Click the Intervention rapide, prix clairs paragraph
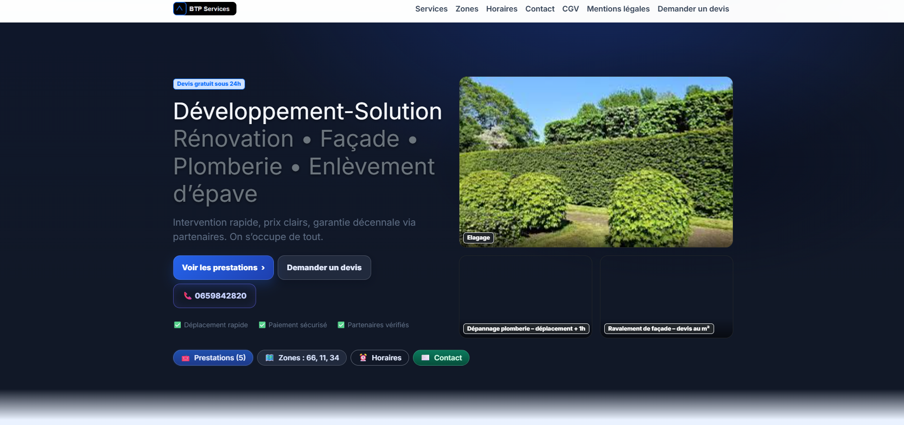Image resolution: width=904 pixels, height=425 pixels. click(x=294, y=230)
